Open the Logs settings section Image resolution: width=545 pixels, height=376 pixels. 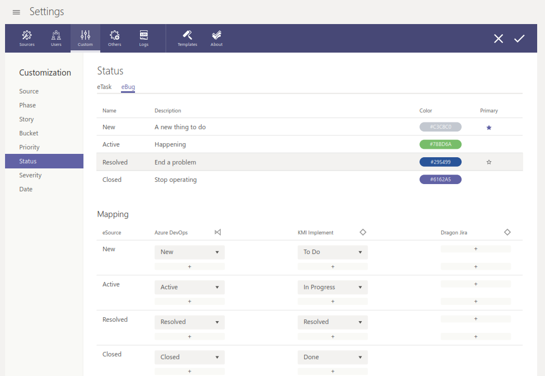point(144,38)
